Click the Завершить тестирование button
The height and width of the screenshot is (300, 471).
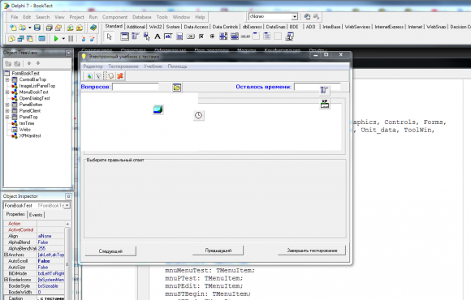[x=312, y=251]
